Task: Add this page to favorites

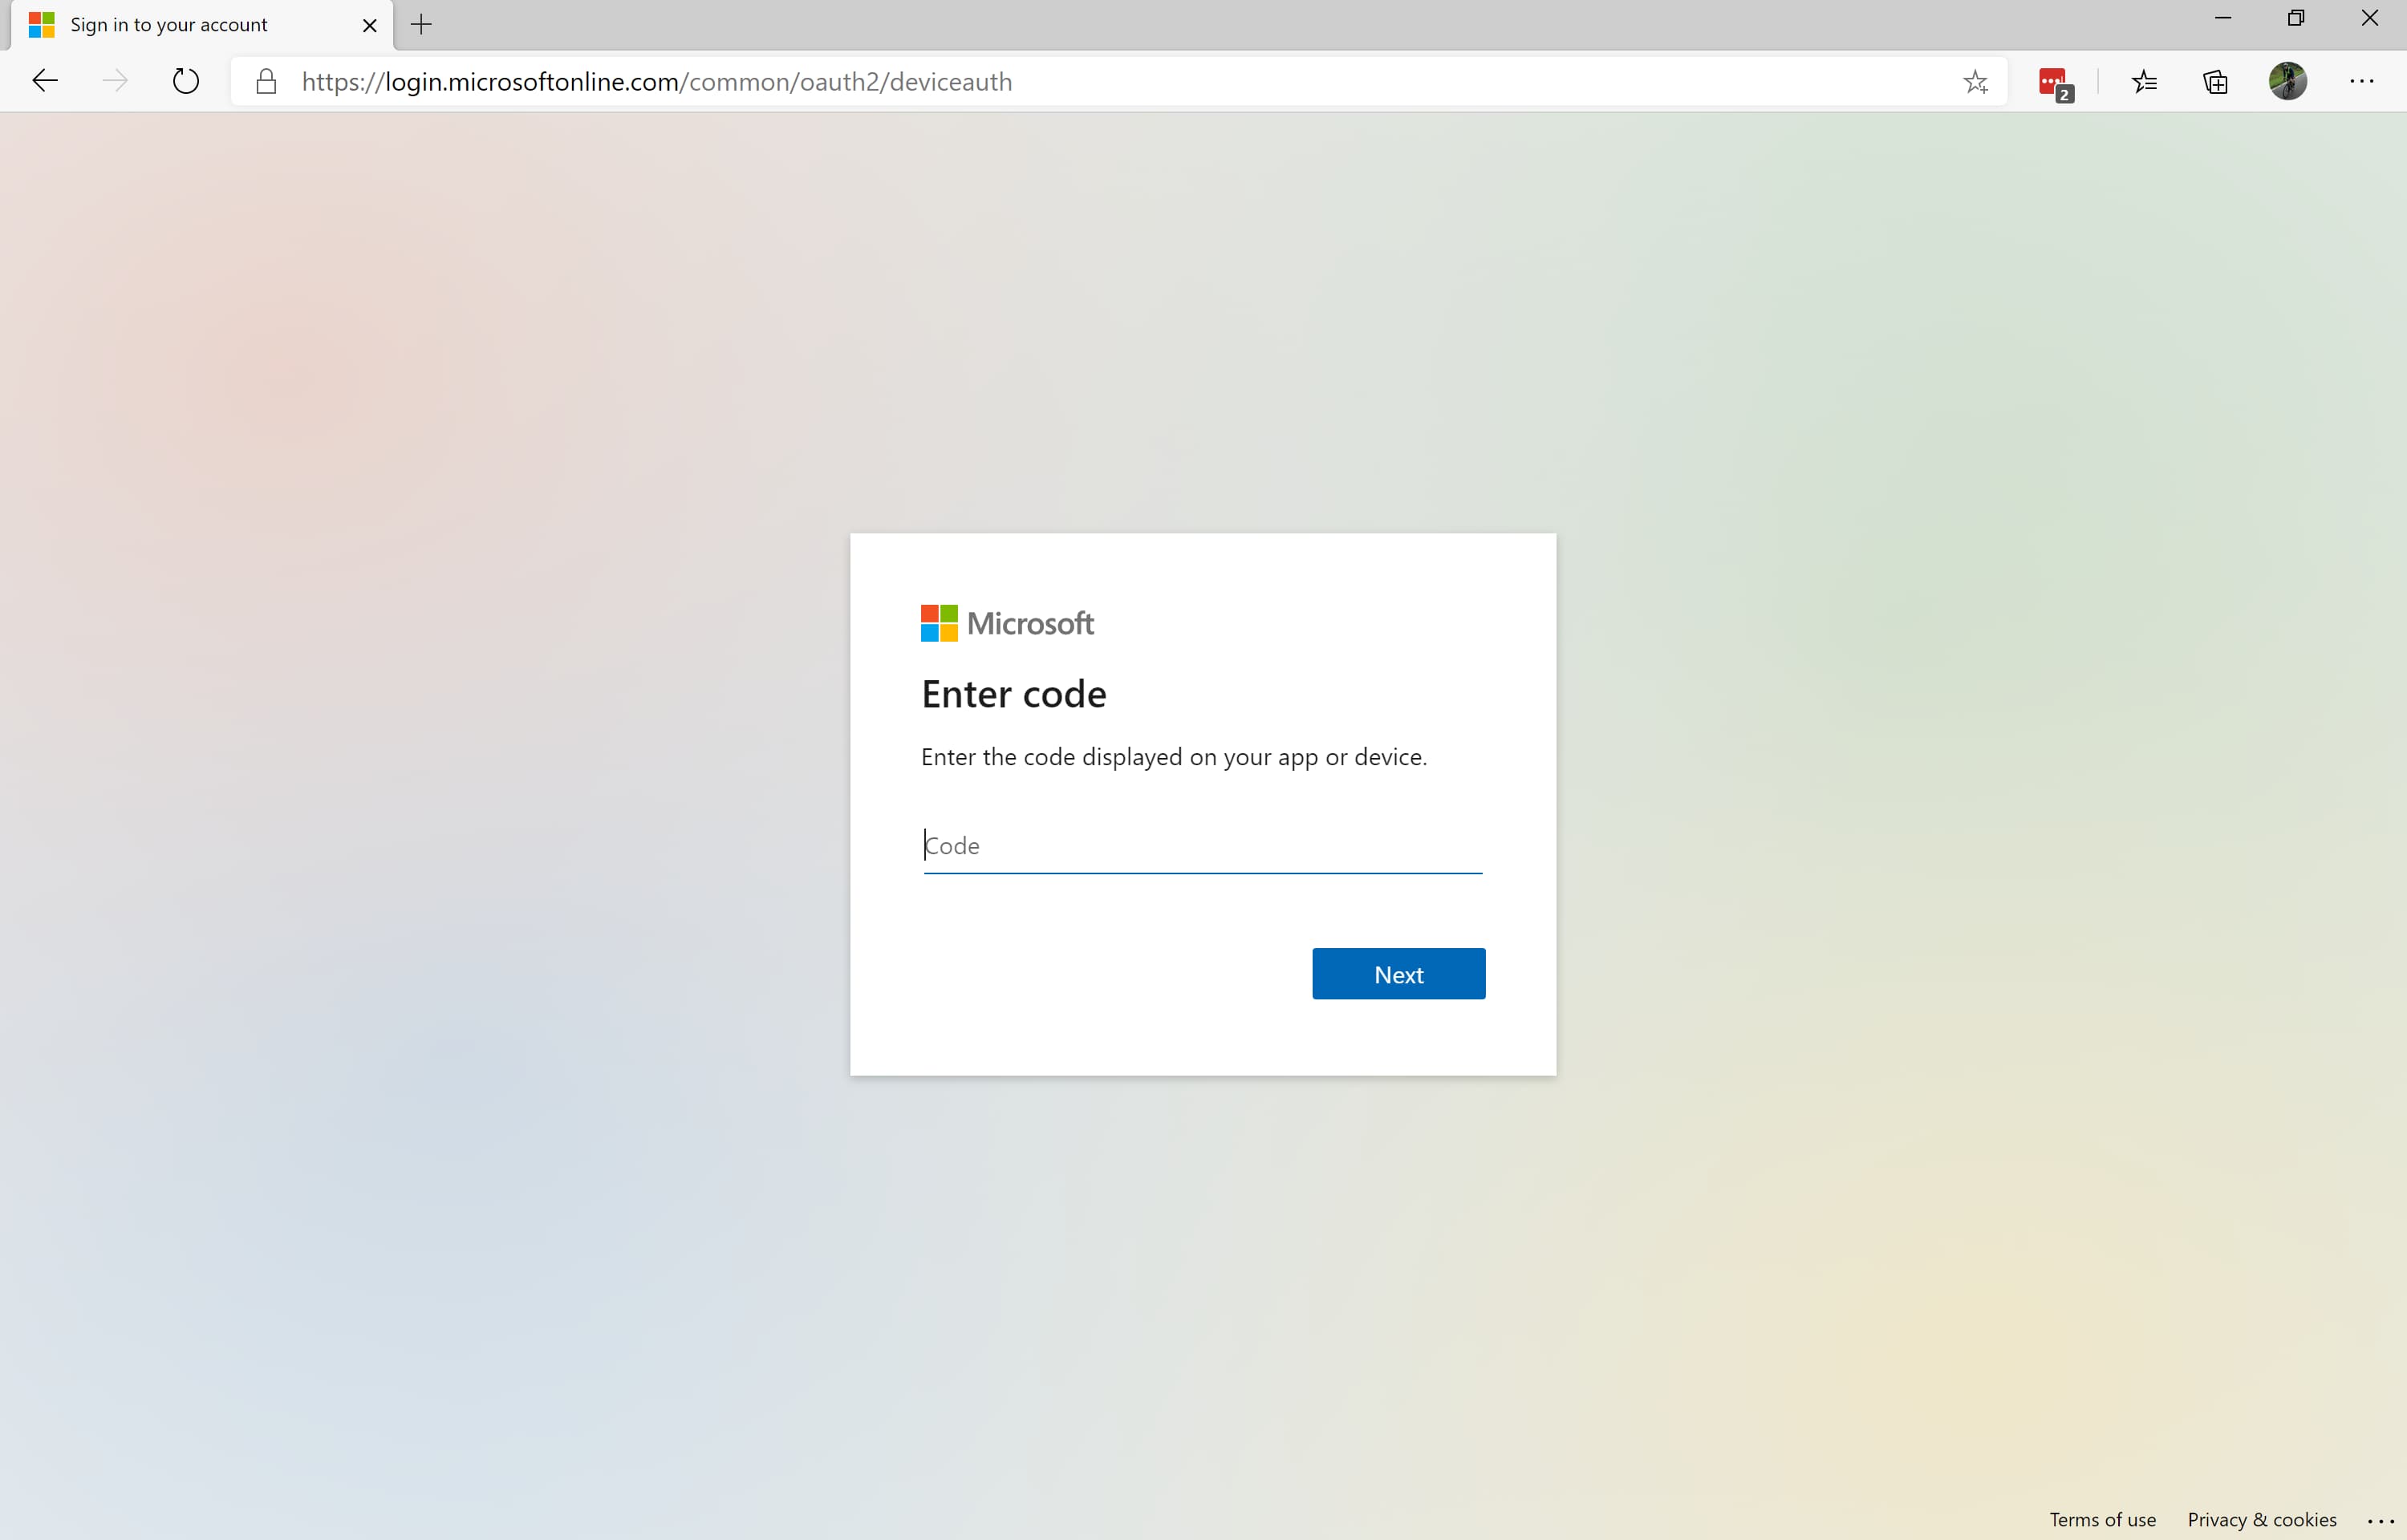Action: [x=1975, y=82]
